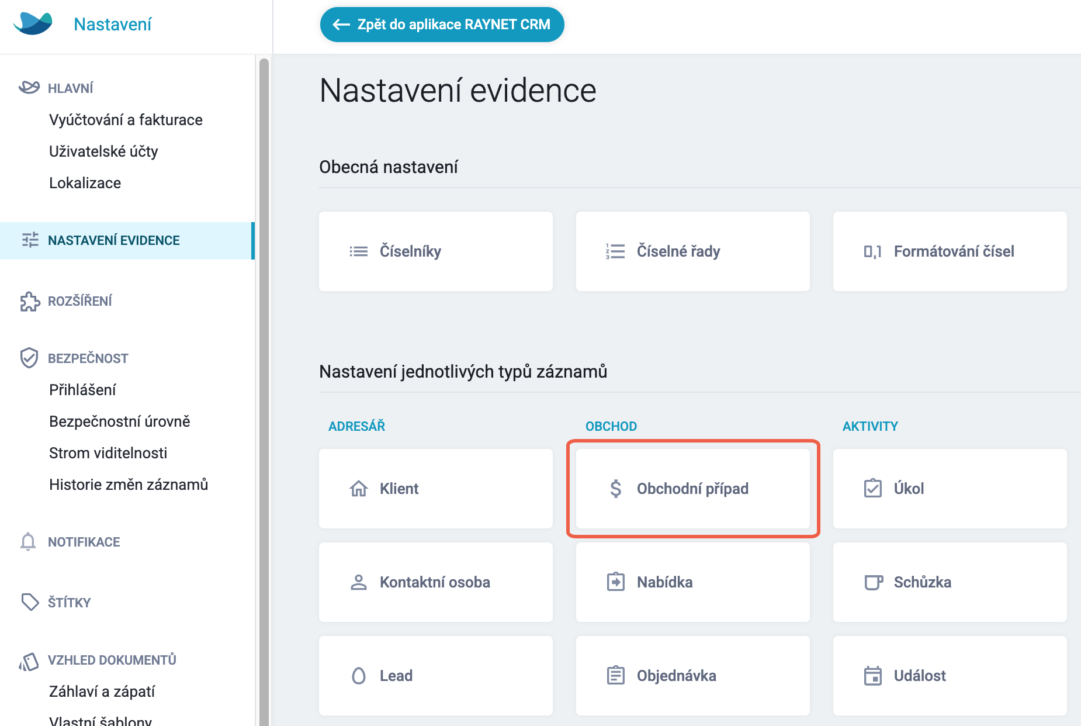The width and height of the screenshot is (1081, 726).
Task: Click the Objednávka clipboard icon
Action: coord(616,675)
